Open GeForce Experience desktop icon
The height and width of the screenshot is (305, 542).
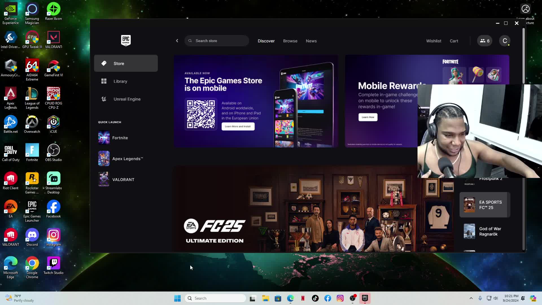10,14
